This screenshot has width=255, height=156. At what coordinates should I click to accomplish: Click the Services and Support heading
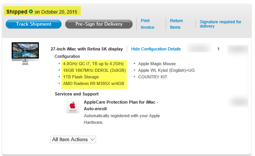coord(77,94)
